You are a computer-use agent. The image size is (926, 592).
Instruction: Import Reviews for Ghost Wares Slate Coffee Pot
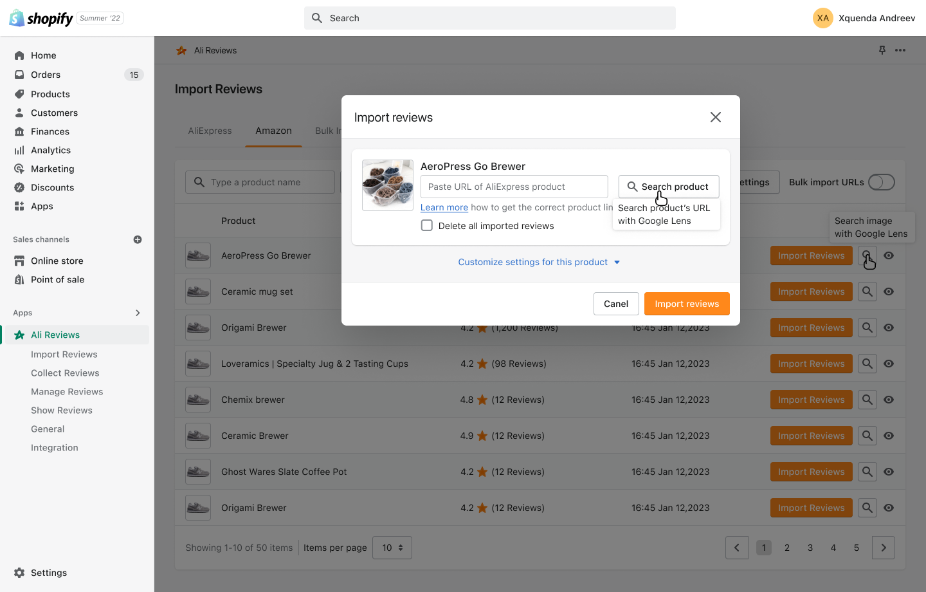coord(812,472)
